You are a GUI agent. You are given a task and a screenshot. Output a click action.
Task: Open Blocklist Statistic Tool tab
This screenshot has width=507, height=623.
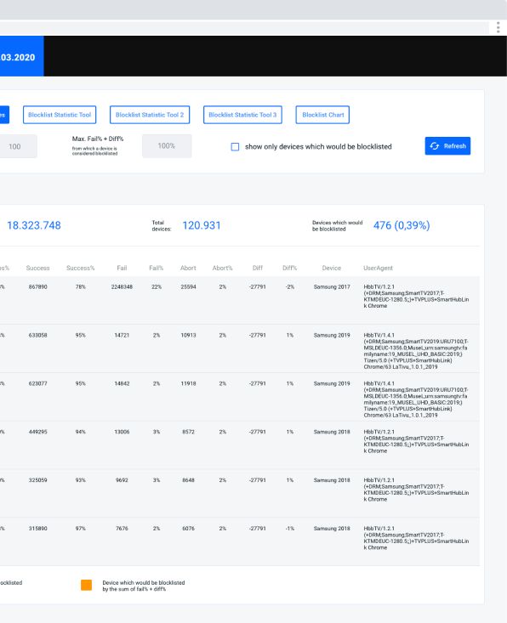[x=60, y=115]
